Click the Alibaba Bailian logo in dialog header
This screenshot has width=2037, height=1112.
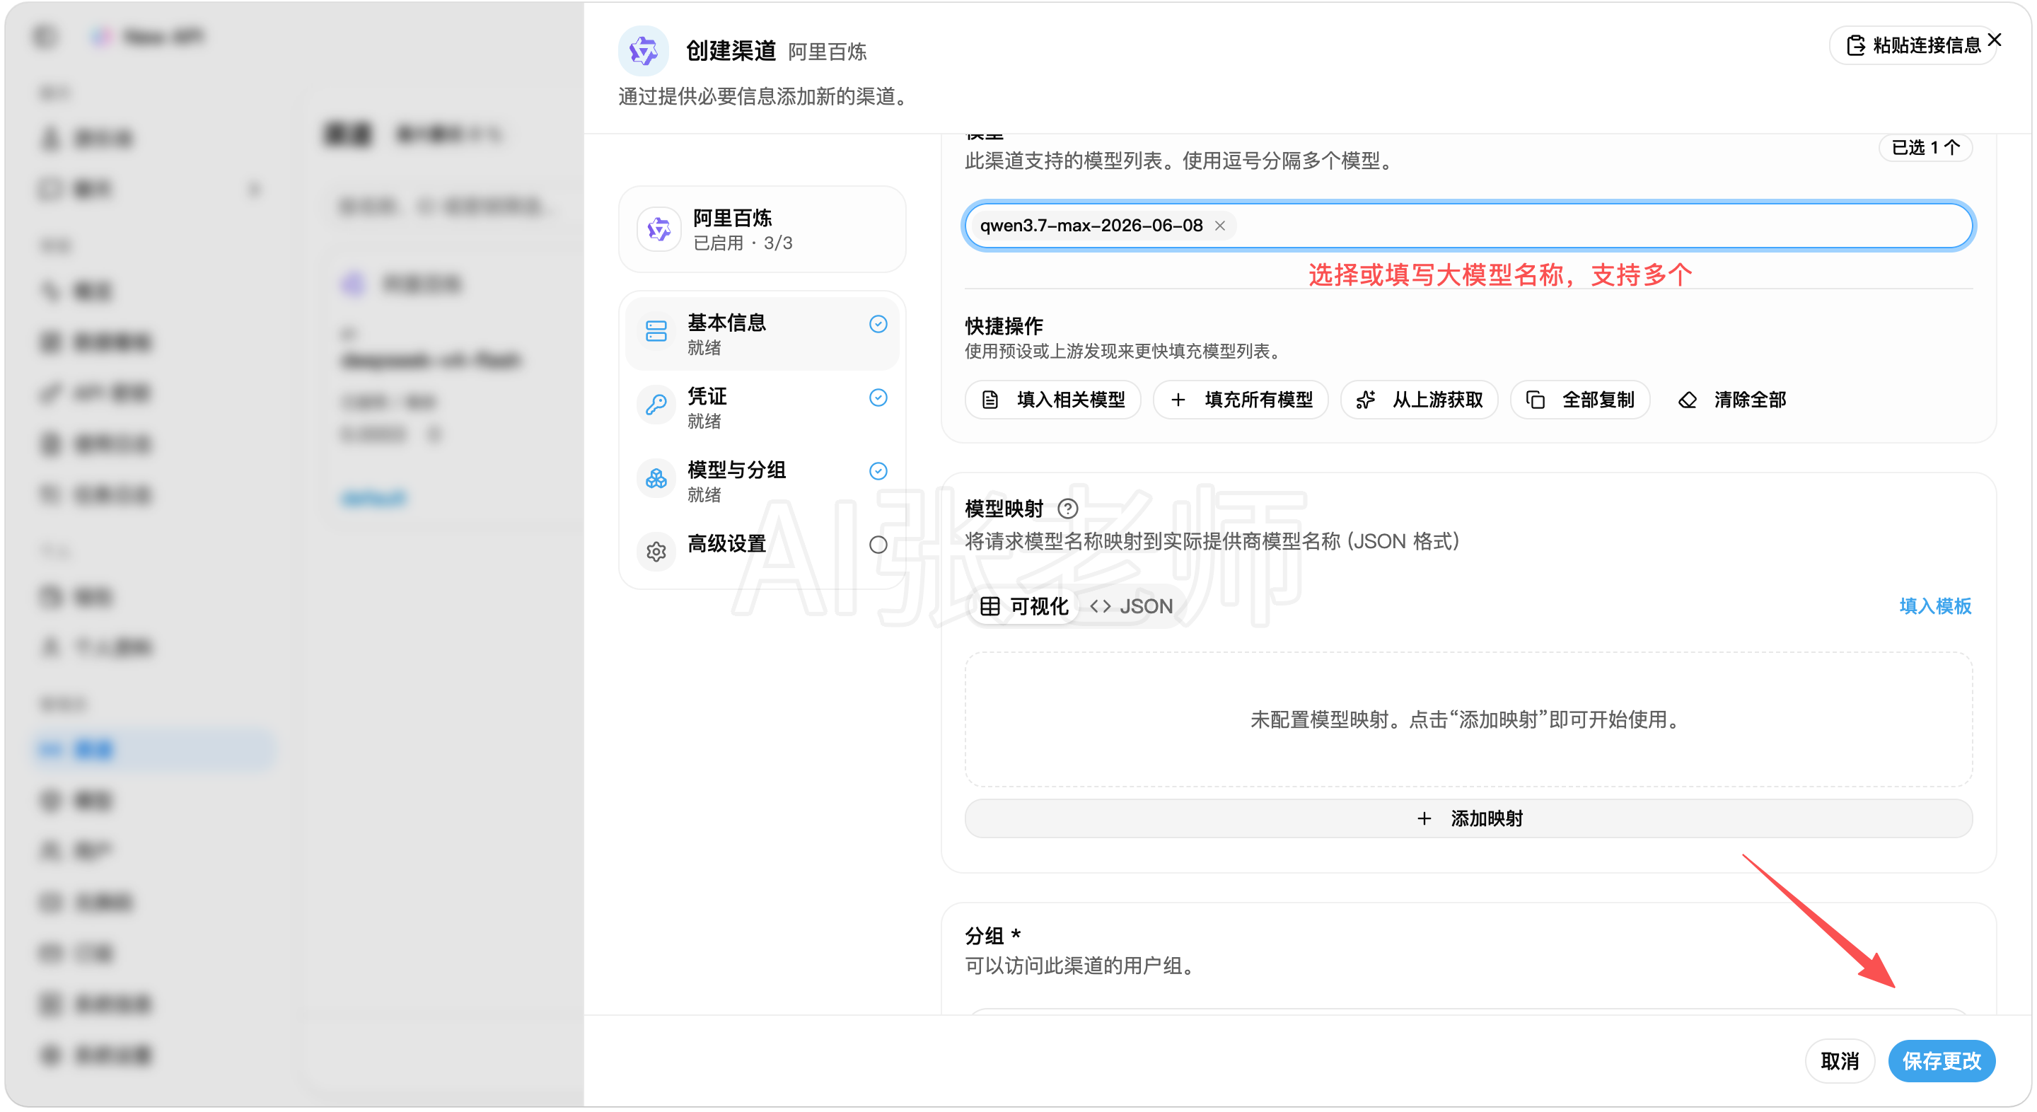coord(643,51)
